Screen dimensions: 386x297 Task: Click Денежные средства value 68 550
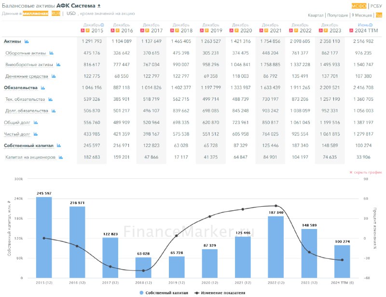tap(122, 76)
